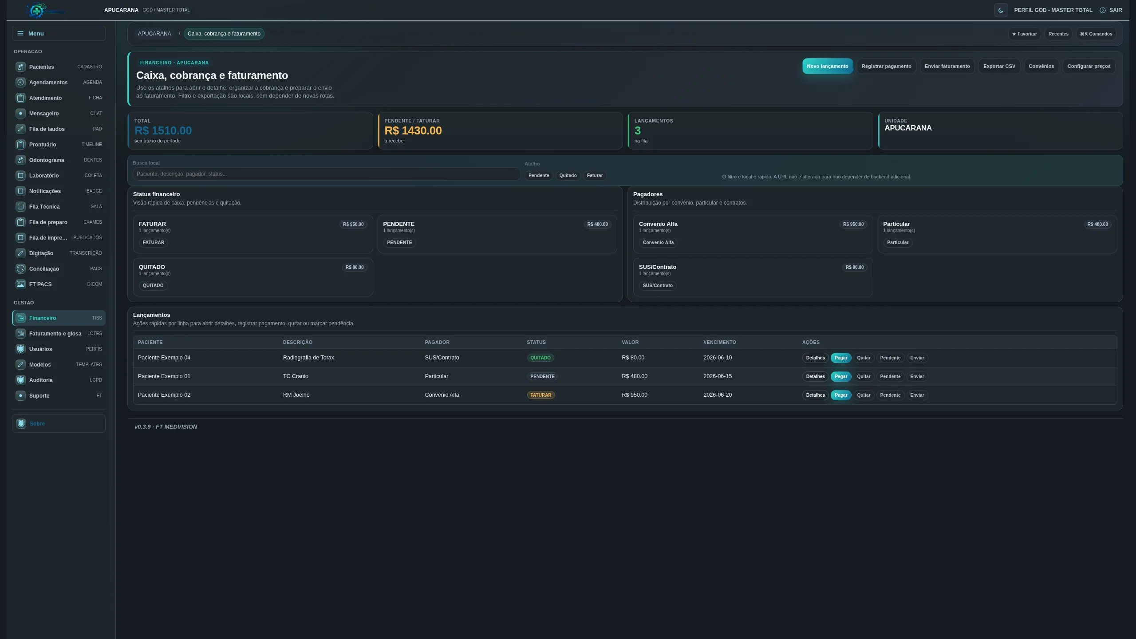Toggle dark mode moon button
Viewport: 1136px width, 639px height.
pos(1001,10)
